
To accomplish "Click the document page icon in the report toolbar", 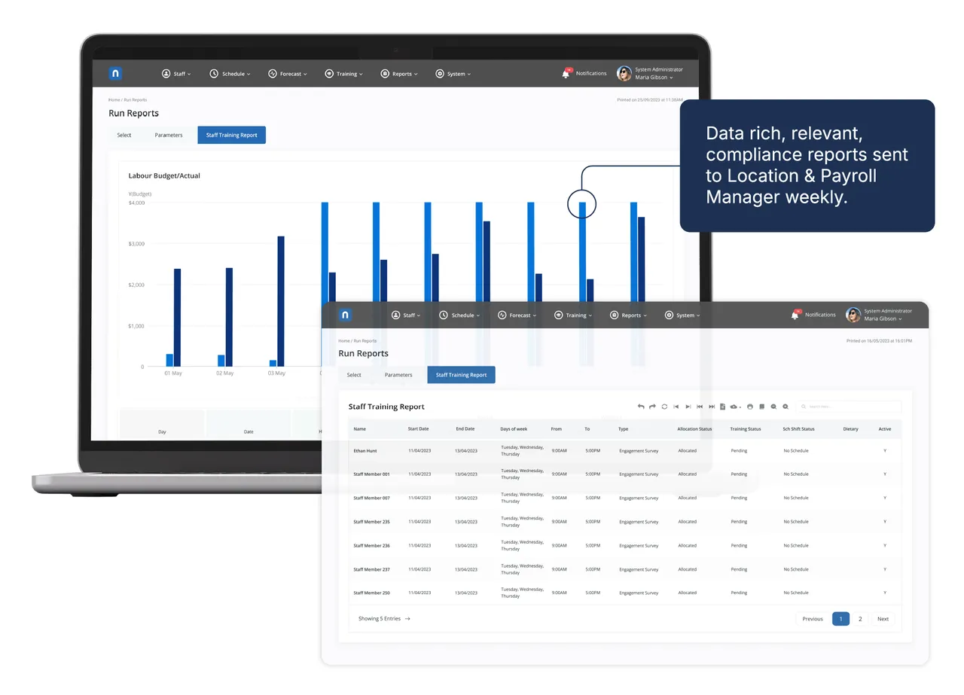I will click(x=722, y=407).
